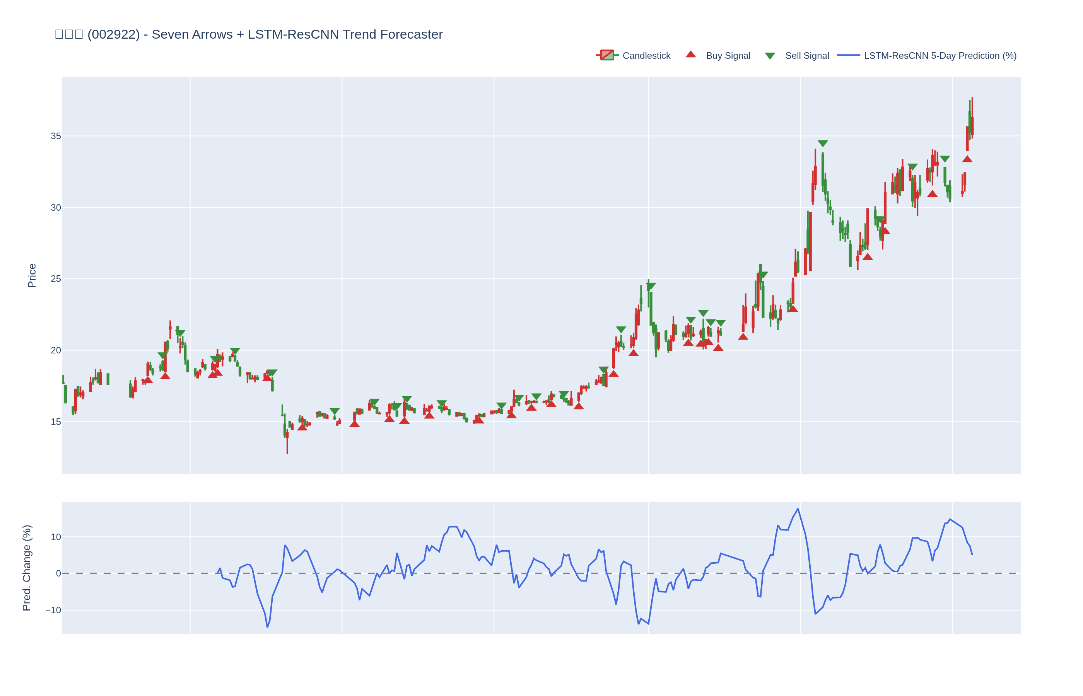Screen dimensions: 1083x696
Task: Toggle LSTM-ResCNN 5-Day Prediction legend label
Action: click(x=940, y=56)
